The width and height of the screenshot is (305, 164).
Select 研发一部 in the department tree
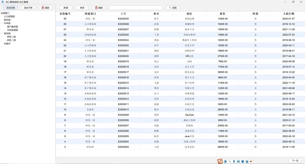tap(12, 40)
